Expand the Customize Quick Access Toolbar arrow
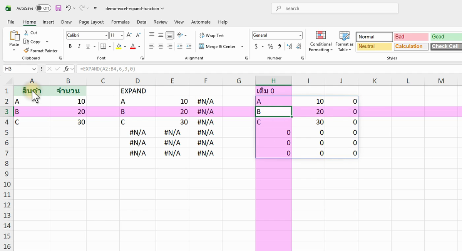Screen dimensions: 462x251 [x=95, y=8]
